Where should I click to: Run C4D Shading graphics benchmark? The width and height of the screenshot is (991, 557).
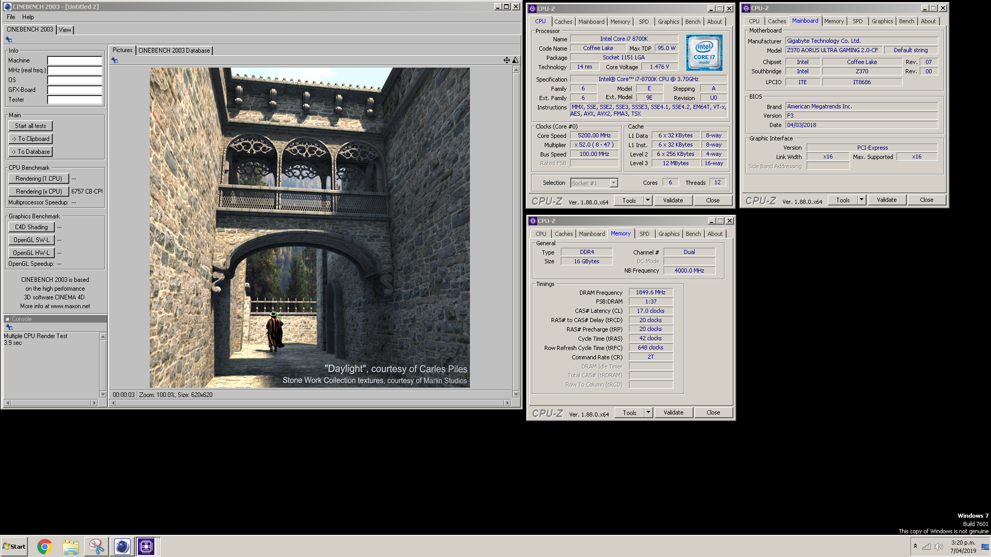coord(31,227)
